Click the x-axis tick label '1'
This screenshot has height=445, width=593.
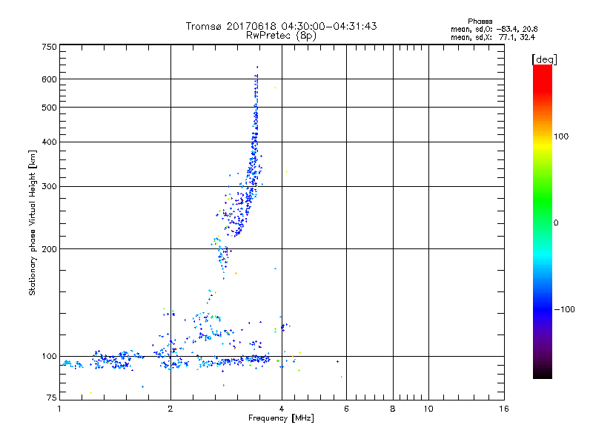(x=59, y=409)
